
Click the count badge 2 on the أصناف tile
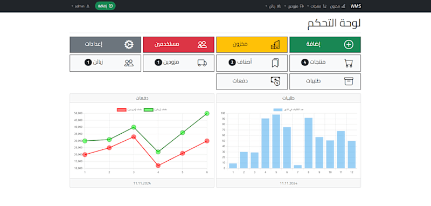click(232, 63)
